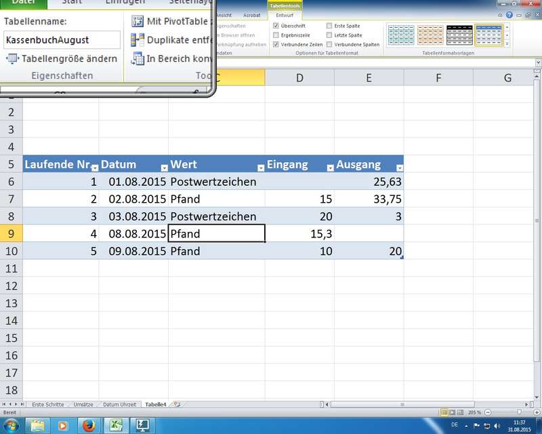Go to first sheet tab arrow

(4, 404)
